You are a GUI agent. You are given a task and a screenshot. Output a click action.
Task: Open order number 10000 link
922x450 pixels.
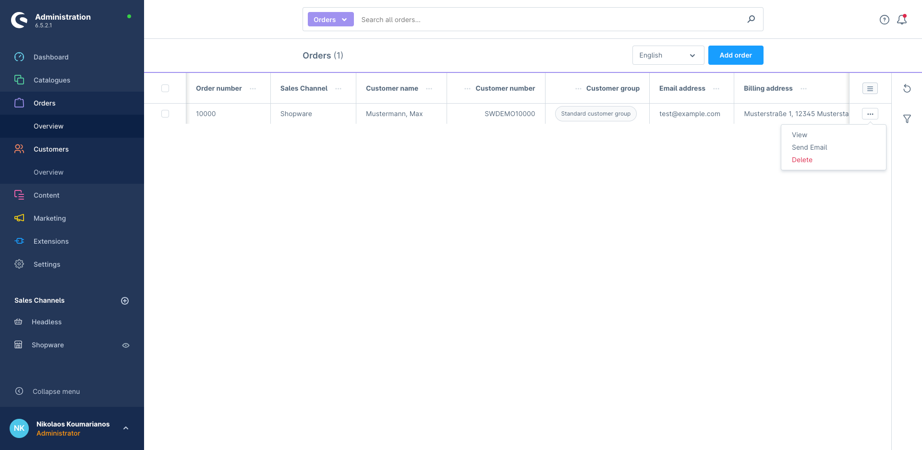click(206, 114)
